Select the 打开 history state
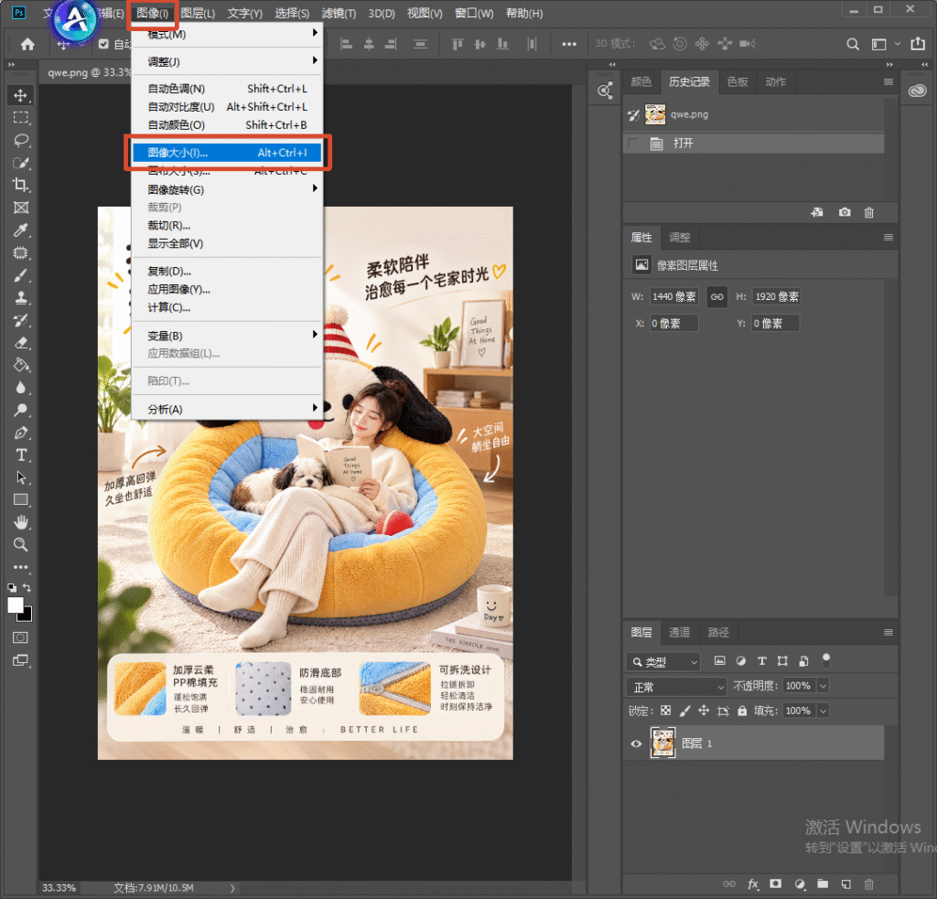Viewport: 937px width, 899px height. point(753,144)
